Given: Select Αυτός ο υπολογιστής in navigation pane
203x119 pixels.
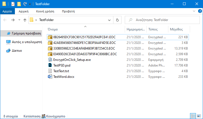Looking at the screenshot, I should [x=27, y=42].
